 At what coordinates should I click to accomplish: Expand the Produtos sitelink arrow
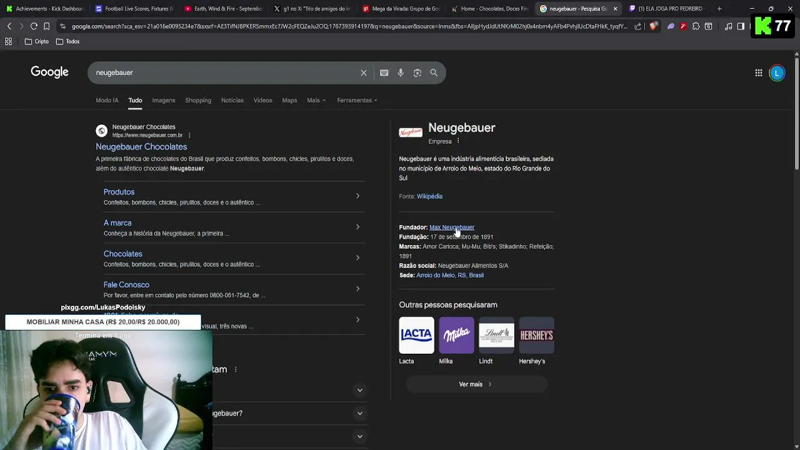pos(357,196)
